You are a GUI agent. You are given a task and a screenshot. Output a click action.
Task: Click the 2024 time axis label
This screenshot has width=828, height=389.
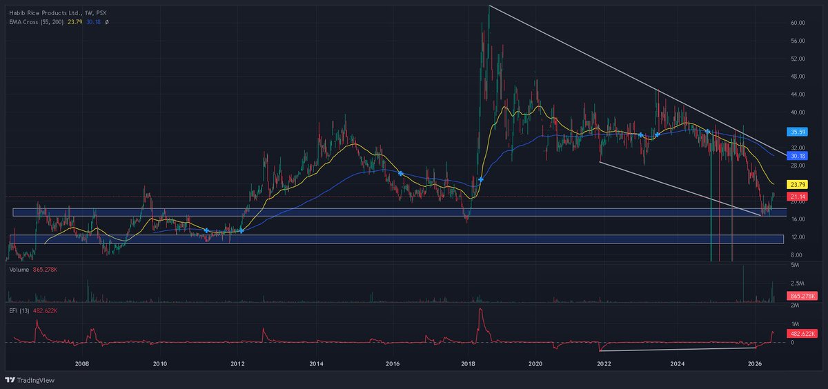coord(678,363)
